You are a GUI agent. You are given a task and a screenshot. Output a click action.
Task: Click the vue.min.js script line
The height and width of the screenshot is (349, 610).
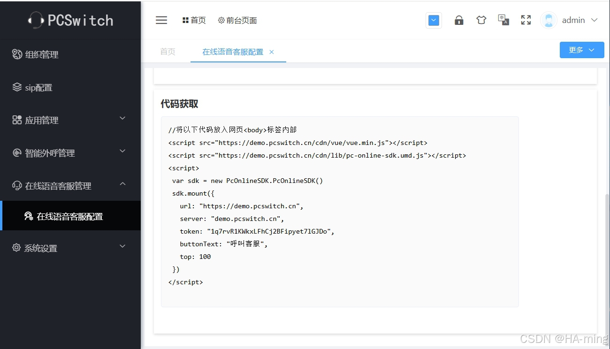pyautogui.click(x=297, y=143)
